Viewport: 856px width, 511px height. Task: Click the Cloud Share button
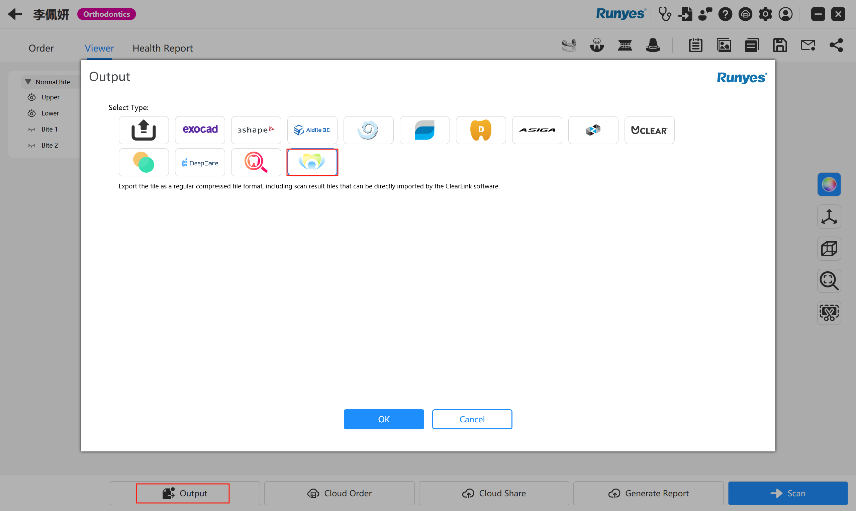click(x=494, y=493)
